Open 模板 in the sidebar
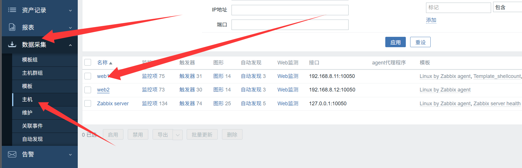The image size is (522, 168). point(27,86)
